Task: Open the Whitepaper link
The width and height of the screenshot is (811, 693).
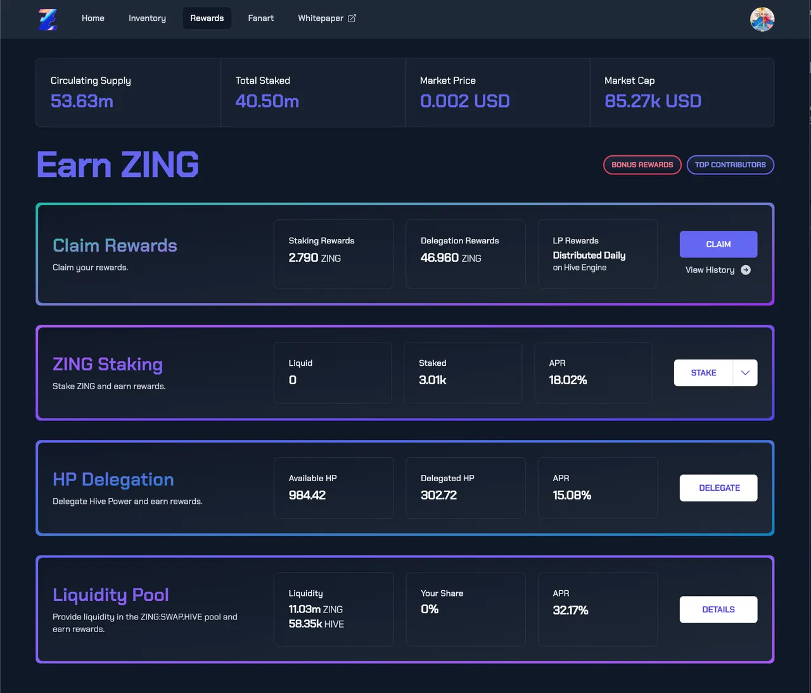Action: 327,18
